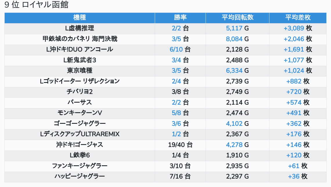The width and height of the screenshot is (331, 187).
Task: Open the +3,089 value for L虚構推理
Action: tap(294, 28)
